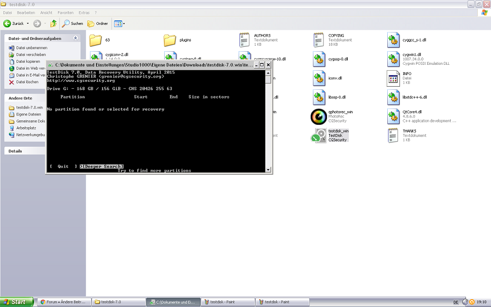Collapse the Datei- und Ordneraufgaben panel
The width and height of the screenshot is (491, 307).
click(76, 38)
